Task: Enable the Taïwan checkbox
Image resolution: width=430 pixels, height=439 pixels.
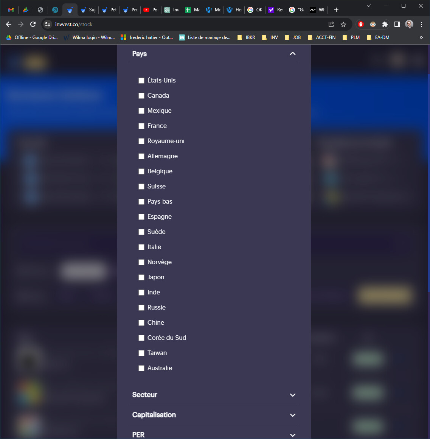Action: [x=141, y=353]
